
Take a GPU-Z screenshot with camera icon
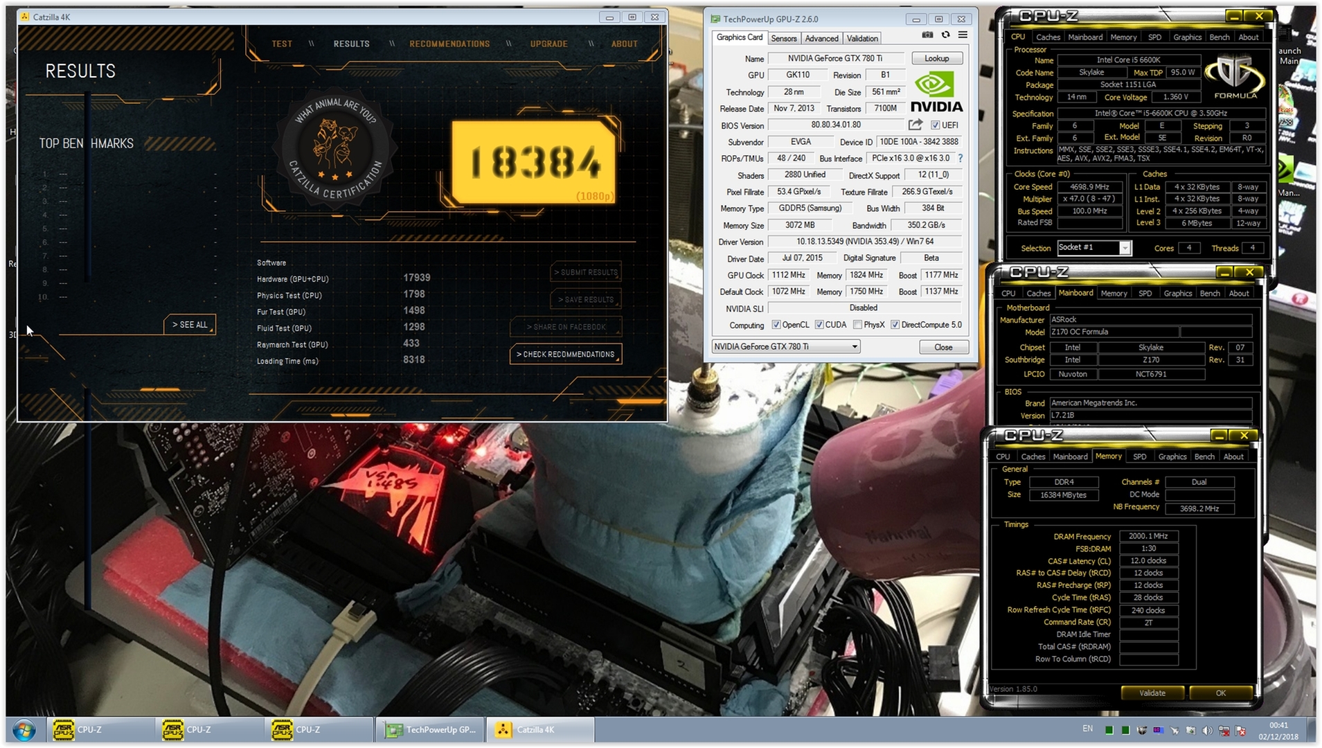(x=927, y=35)
